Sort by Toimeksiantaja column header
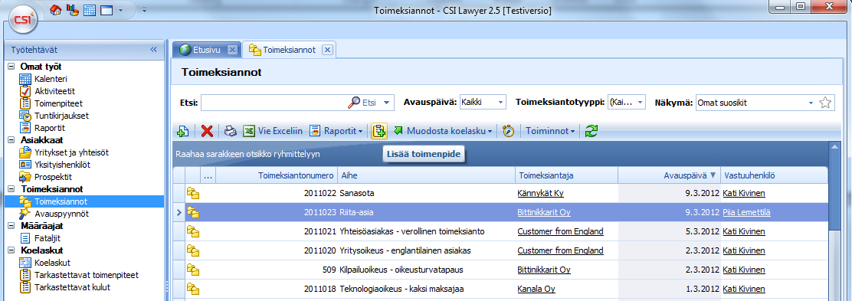The height and width of the screenshot is (301, 852). point(567,175)
